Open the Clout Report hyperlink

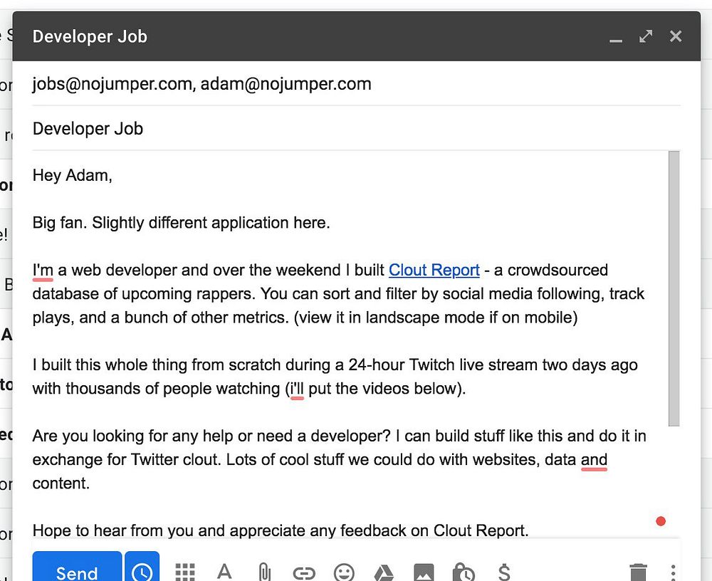click(434, 270)
